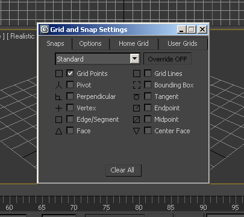Switch to the Home Grid tab
Viewport: 244px width, 217px height.
[134, 43]
